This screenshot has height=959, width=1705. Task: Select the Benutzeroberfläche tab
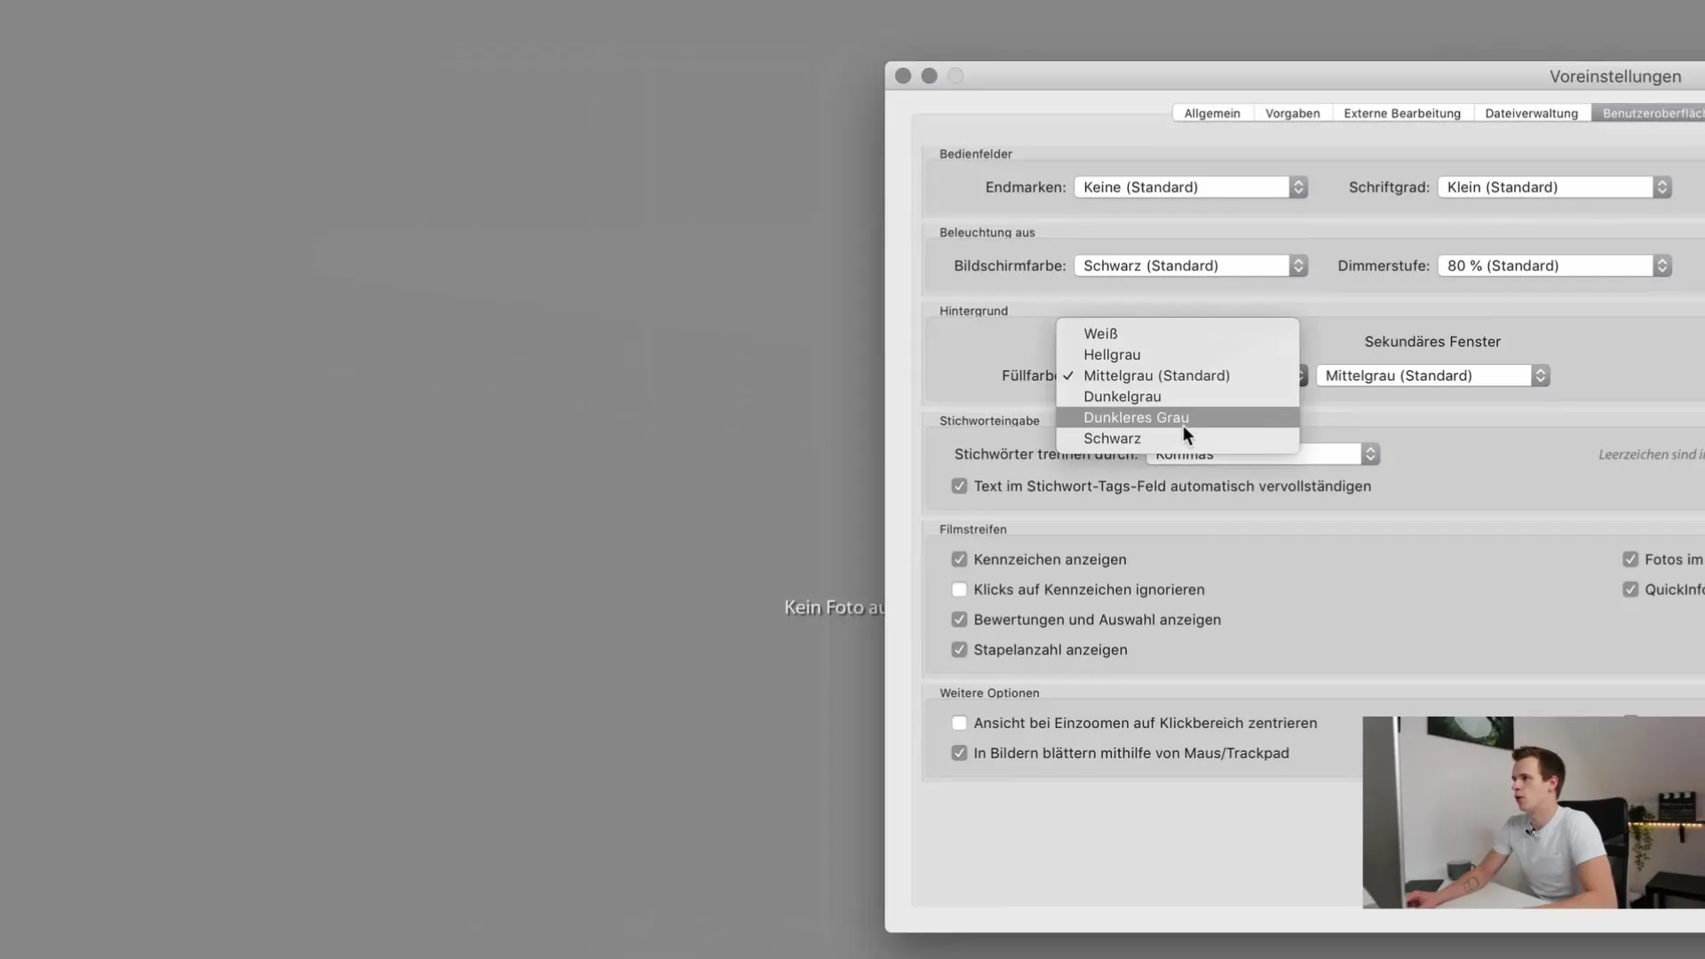1649,113
